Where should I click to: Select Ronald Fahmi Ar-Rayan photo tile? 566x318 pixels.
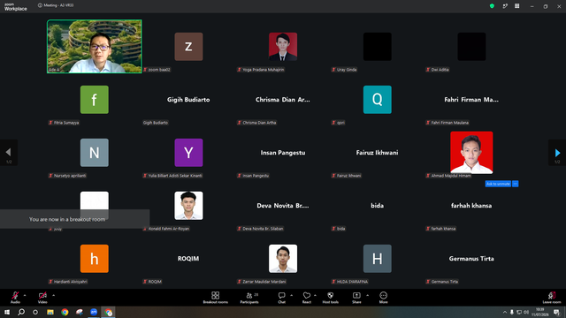coord(188,206)
